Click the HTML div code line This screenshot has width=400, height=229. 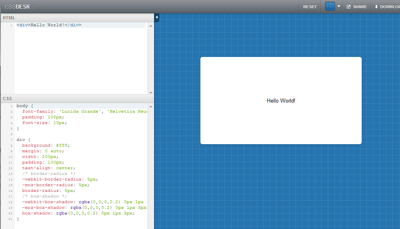pos(81,25)
